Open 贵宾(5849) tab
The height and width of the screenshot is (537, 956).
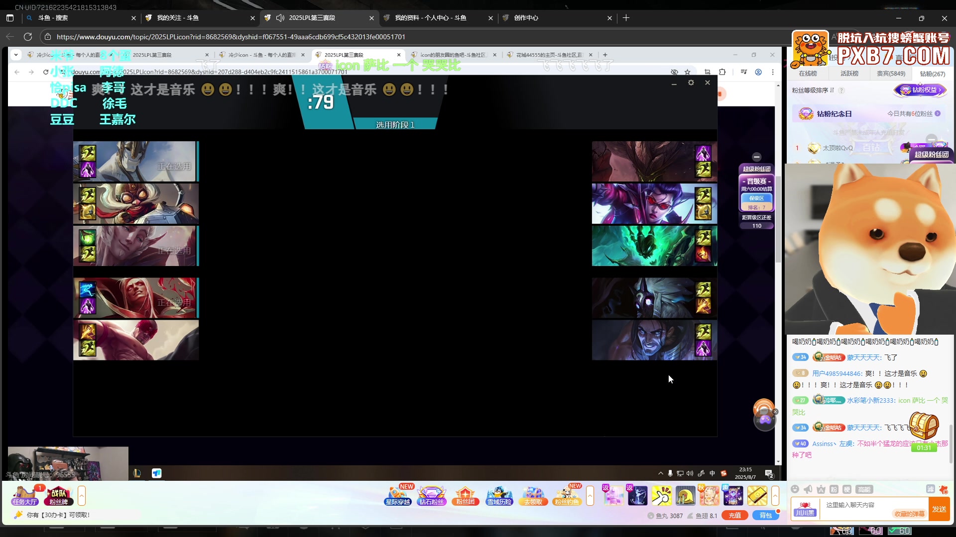[891, 74]
